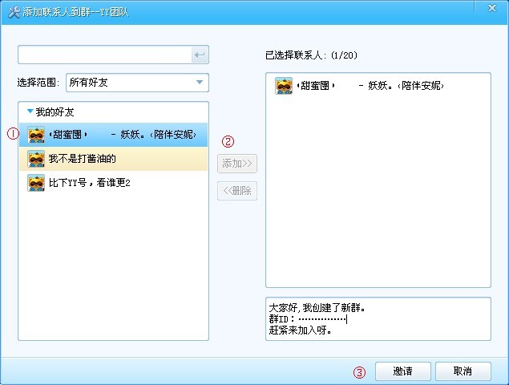This screenshot has width=509, height=385.
Task: Click the invitation message text box
Action: click(378, 319)
